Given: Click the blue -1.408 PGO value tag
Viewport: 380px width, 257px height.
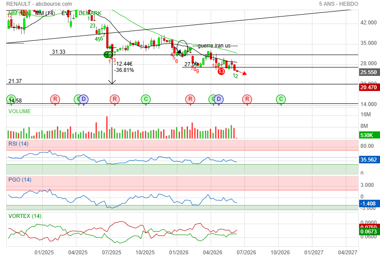Looking at the screenshot, I should 369,204.
